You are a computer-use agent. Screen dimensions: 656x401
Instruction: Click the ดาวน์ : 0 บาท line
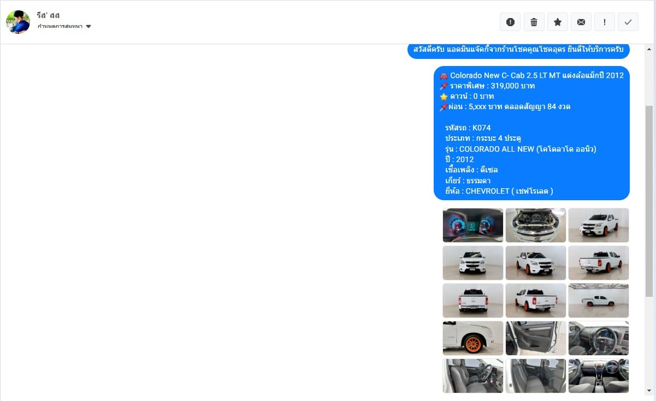[x=466, y=96]
